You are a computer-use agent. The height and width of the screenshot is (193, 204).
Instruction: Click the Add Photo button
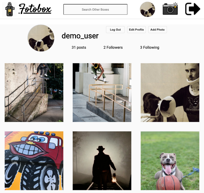[x=158, y=30]
